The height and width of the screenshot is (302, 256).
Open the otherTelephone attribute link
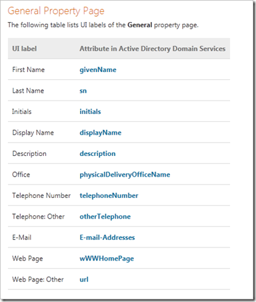point(105,217)
